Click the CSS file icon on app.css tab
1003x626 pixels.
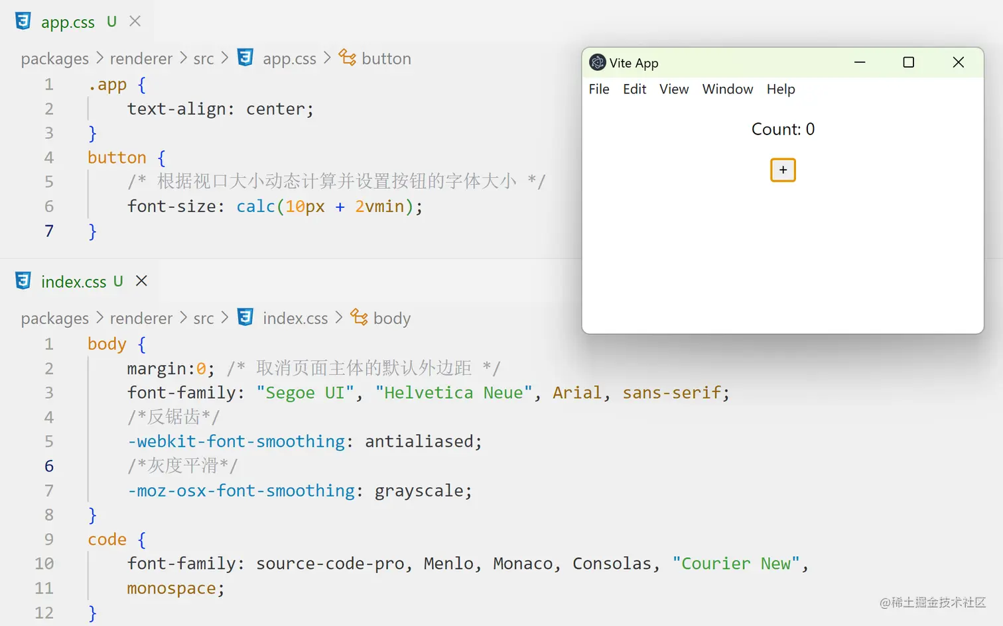pos(23,21)
